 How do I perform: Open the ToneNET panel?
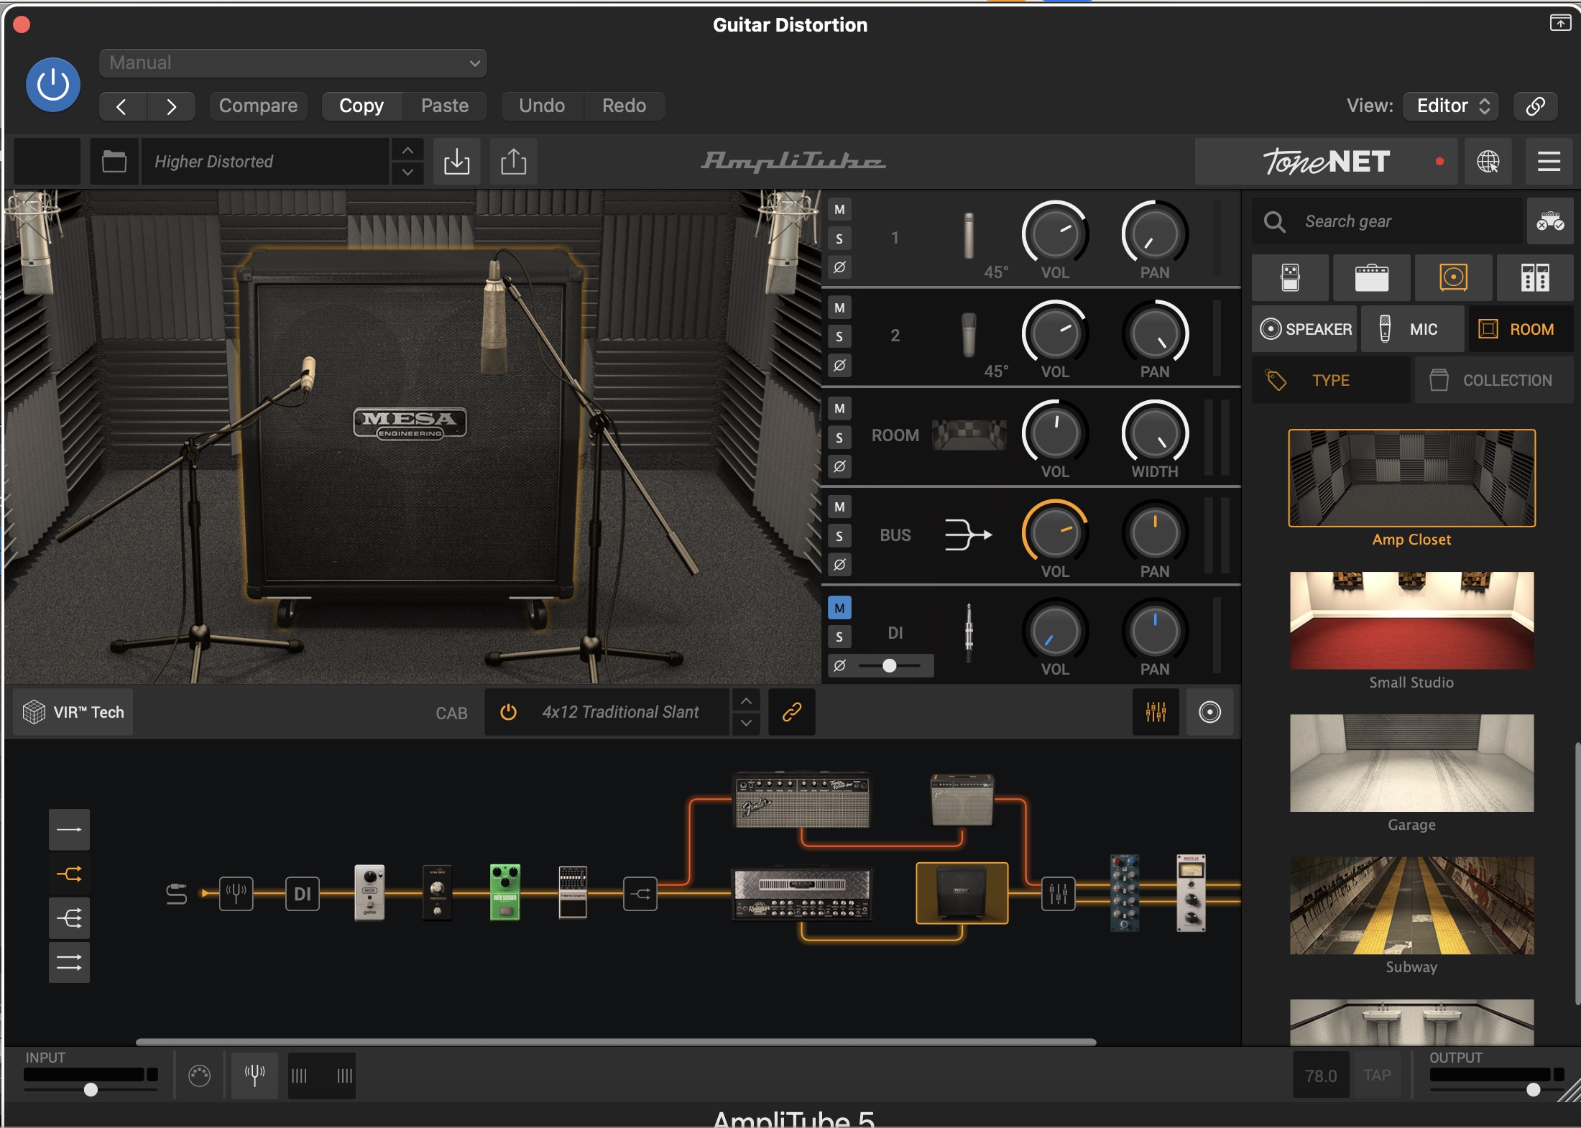[1326, 162]
